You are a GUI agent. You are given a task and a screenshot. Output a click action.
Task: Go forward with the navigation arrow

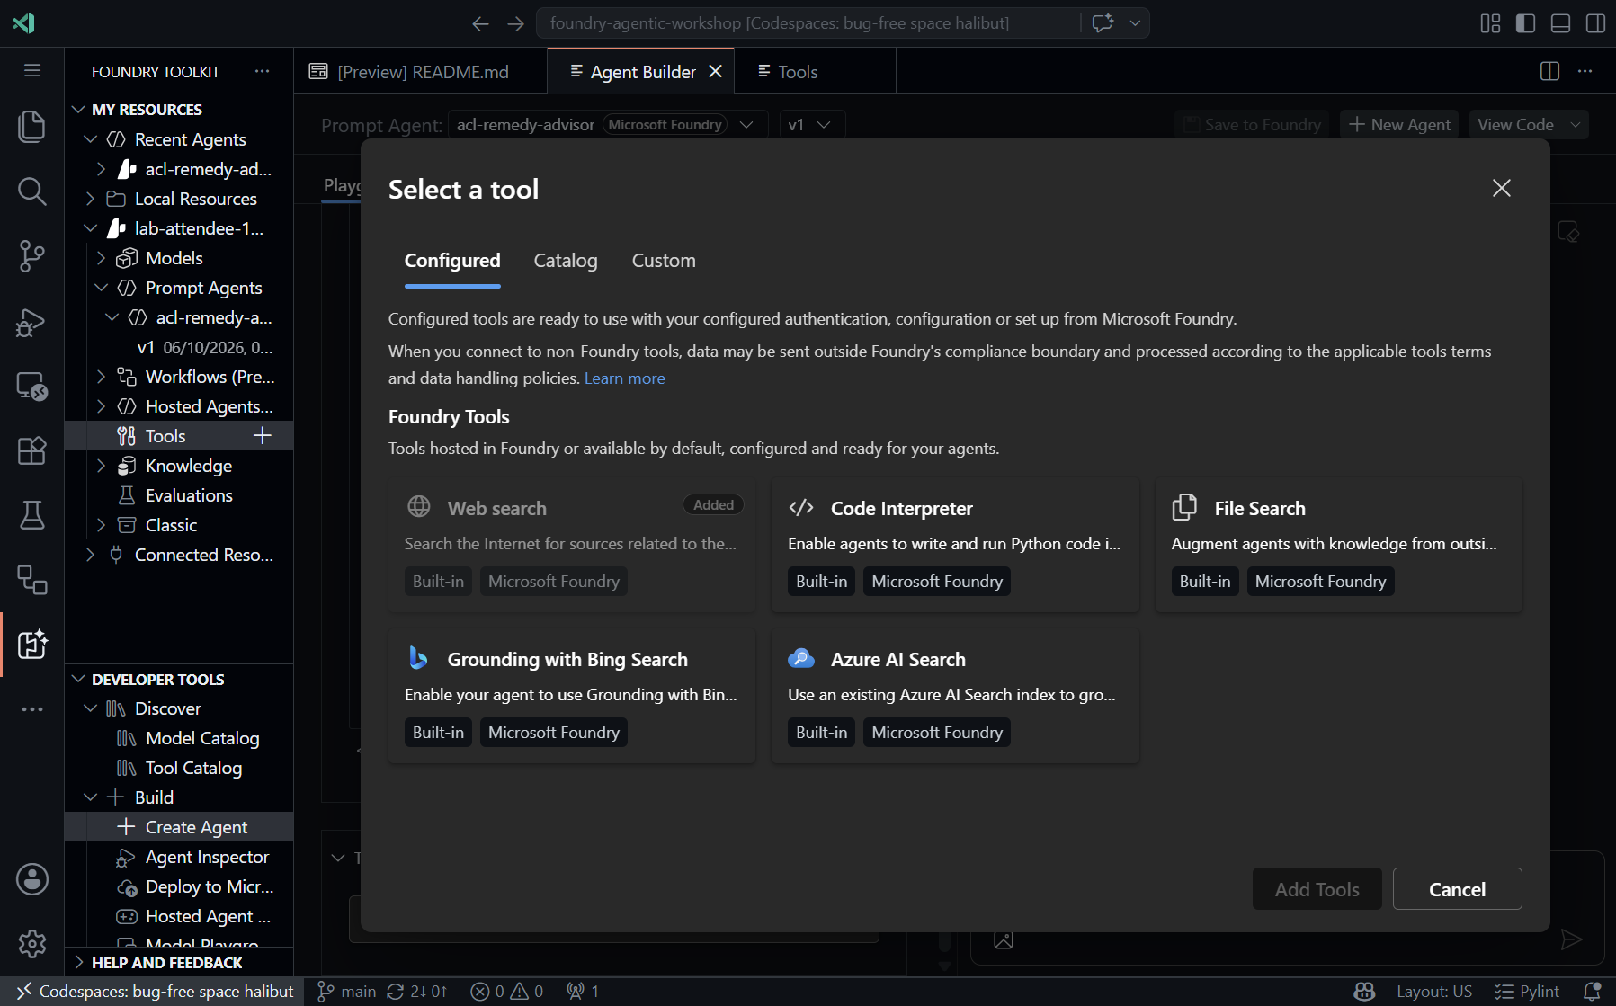(x=515, y=23)
